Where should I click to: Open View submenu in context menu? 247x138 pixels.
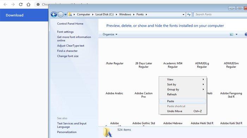pyautogui.click(x=183, y=79)
